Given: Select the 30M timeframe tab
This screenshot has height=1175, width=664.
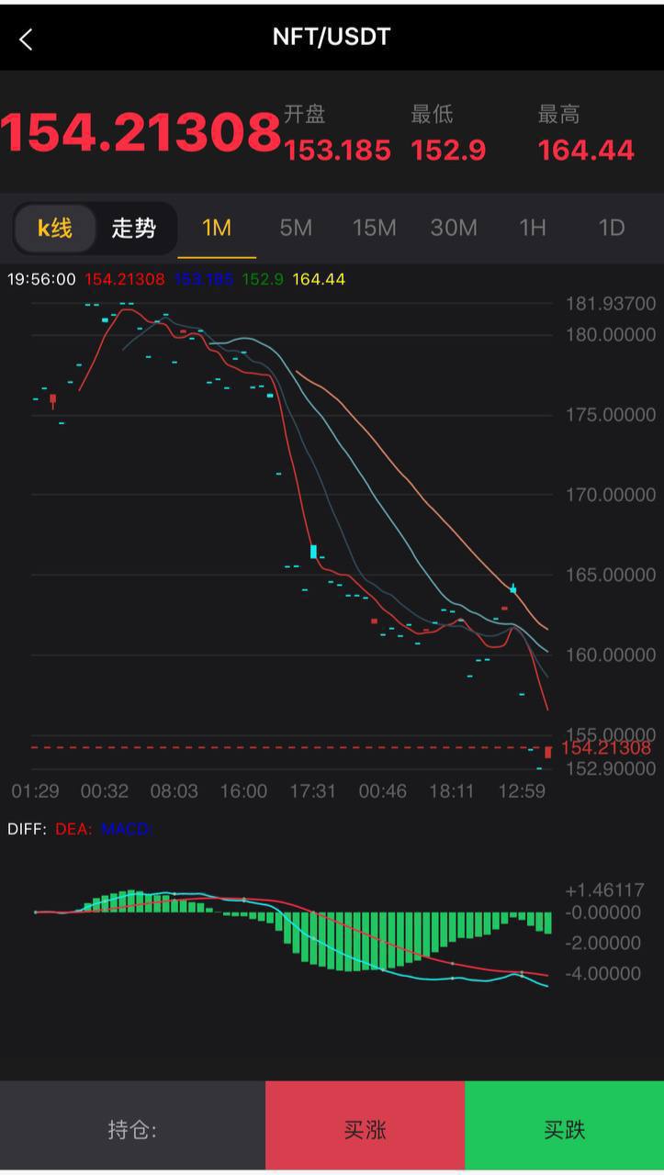Looking at the screenshot, I should 454,228.
